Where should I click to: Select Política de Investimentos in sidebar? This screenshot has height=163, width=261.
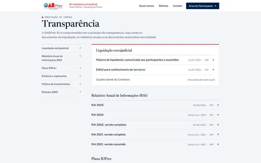tap(61, 84)
